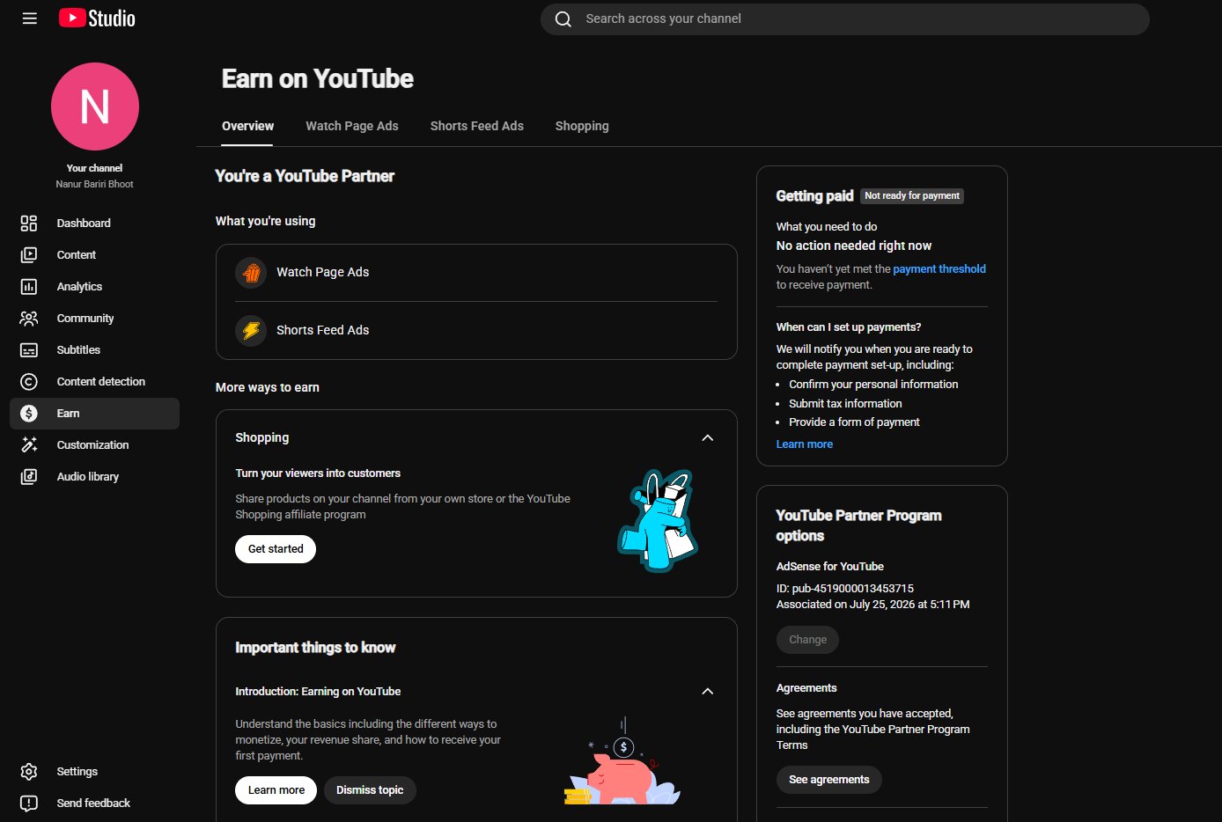Click the Settings gear icon

coord(29,772)
